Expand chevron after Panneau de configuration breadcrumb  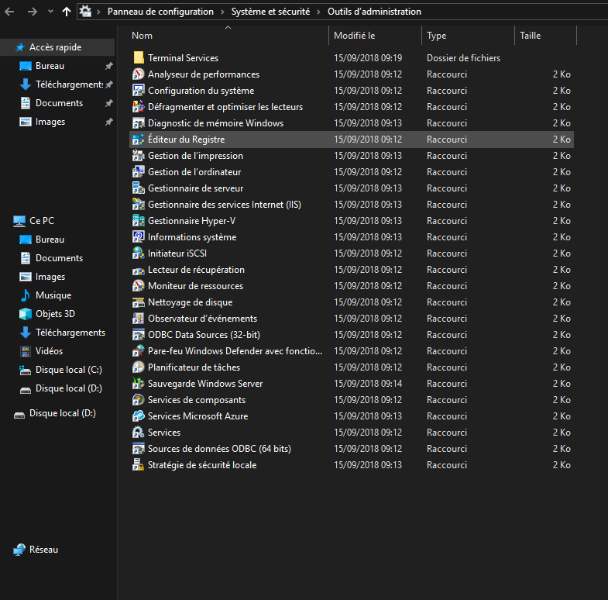click(x=222, y=12)
